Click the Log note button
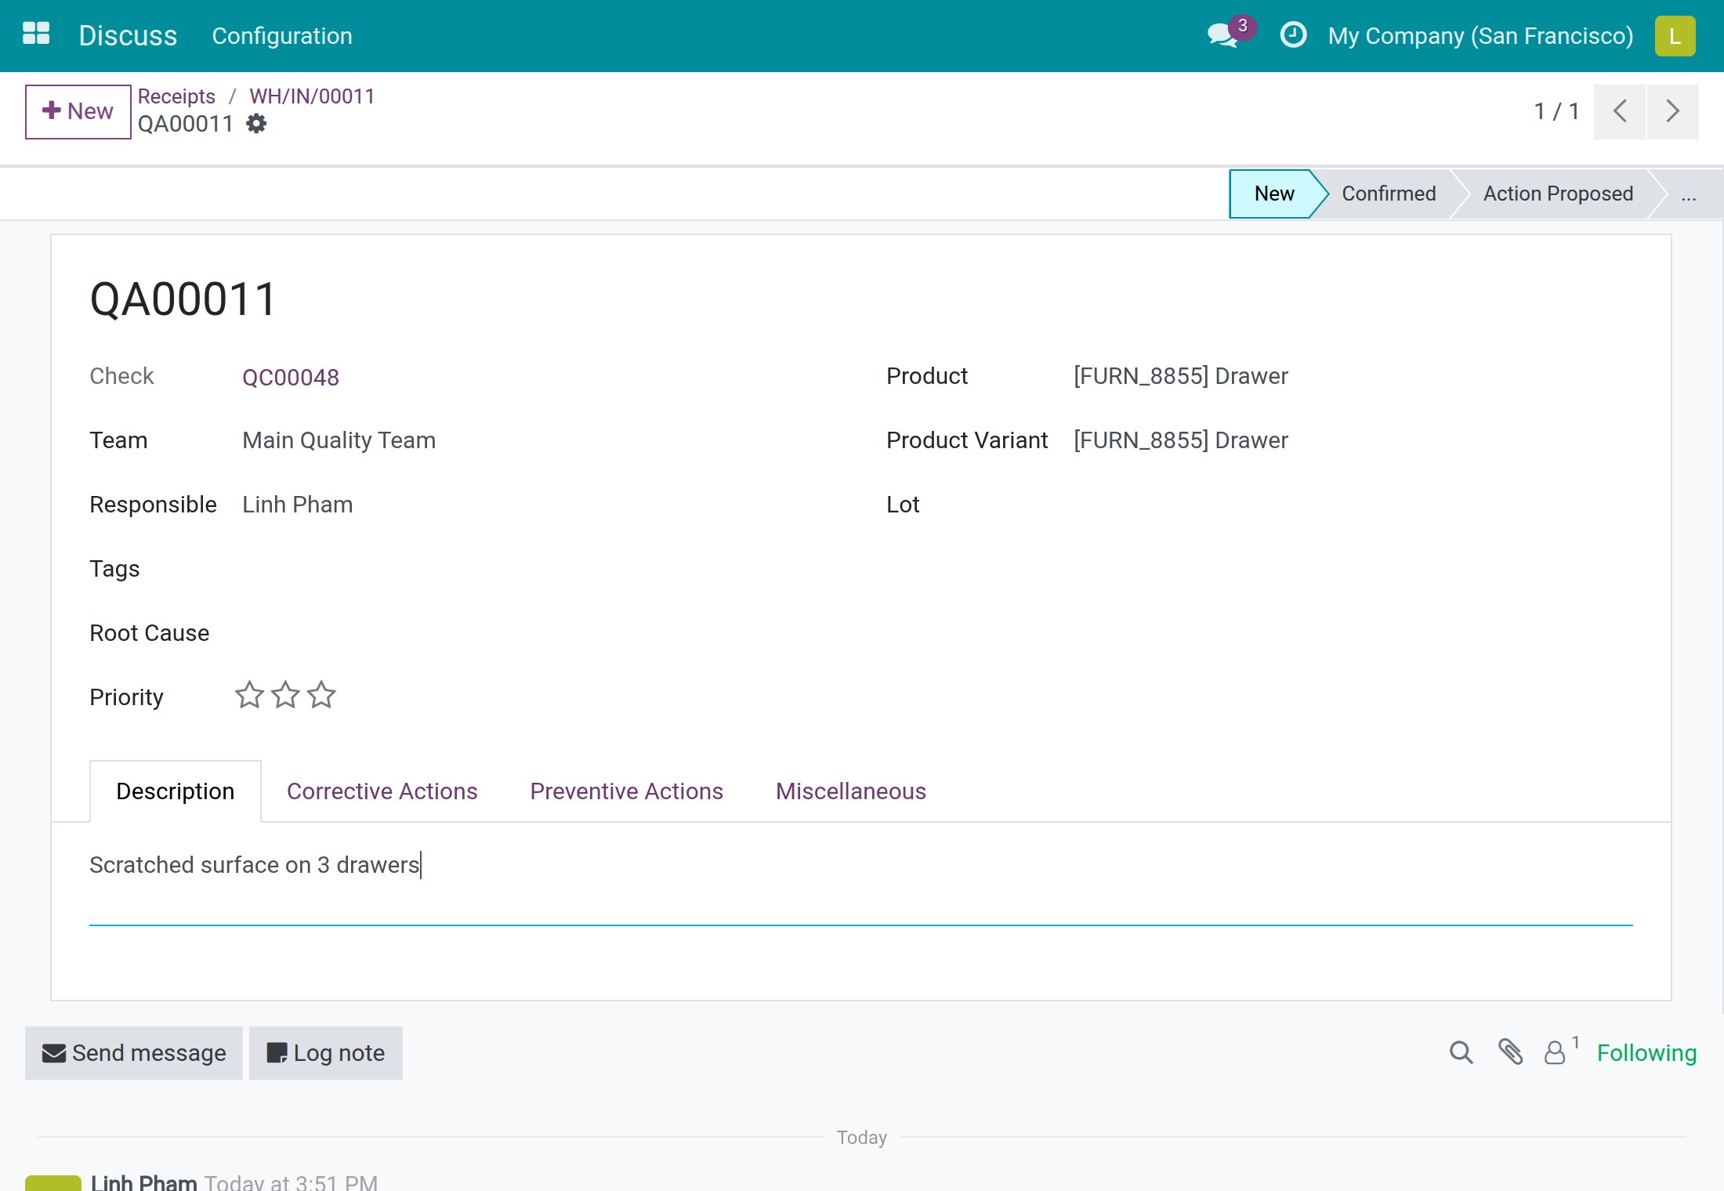The height and width of the screenshot is (1191, 1724). coord(326,1053)
